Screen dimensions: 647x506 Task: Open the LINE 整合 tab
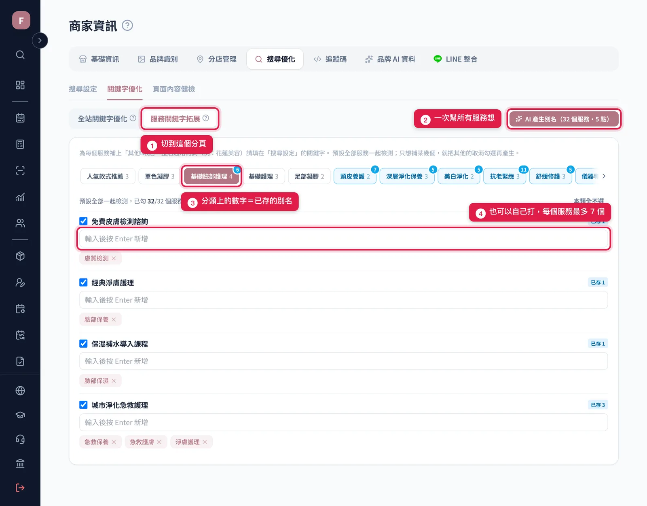(x=455, y=59)
